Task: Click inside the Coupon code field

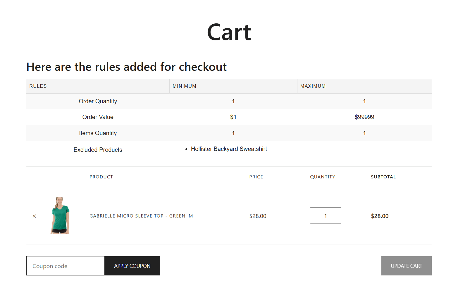Action: point(65,266)
